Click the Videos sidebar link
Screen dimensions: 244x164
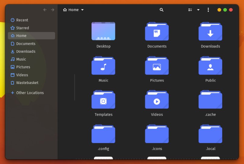tap(22, 75)
